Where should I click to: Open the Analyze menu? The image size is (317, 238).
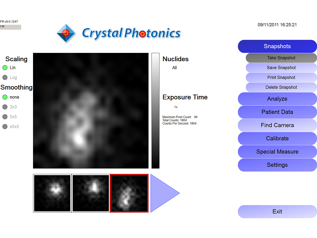277,99
